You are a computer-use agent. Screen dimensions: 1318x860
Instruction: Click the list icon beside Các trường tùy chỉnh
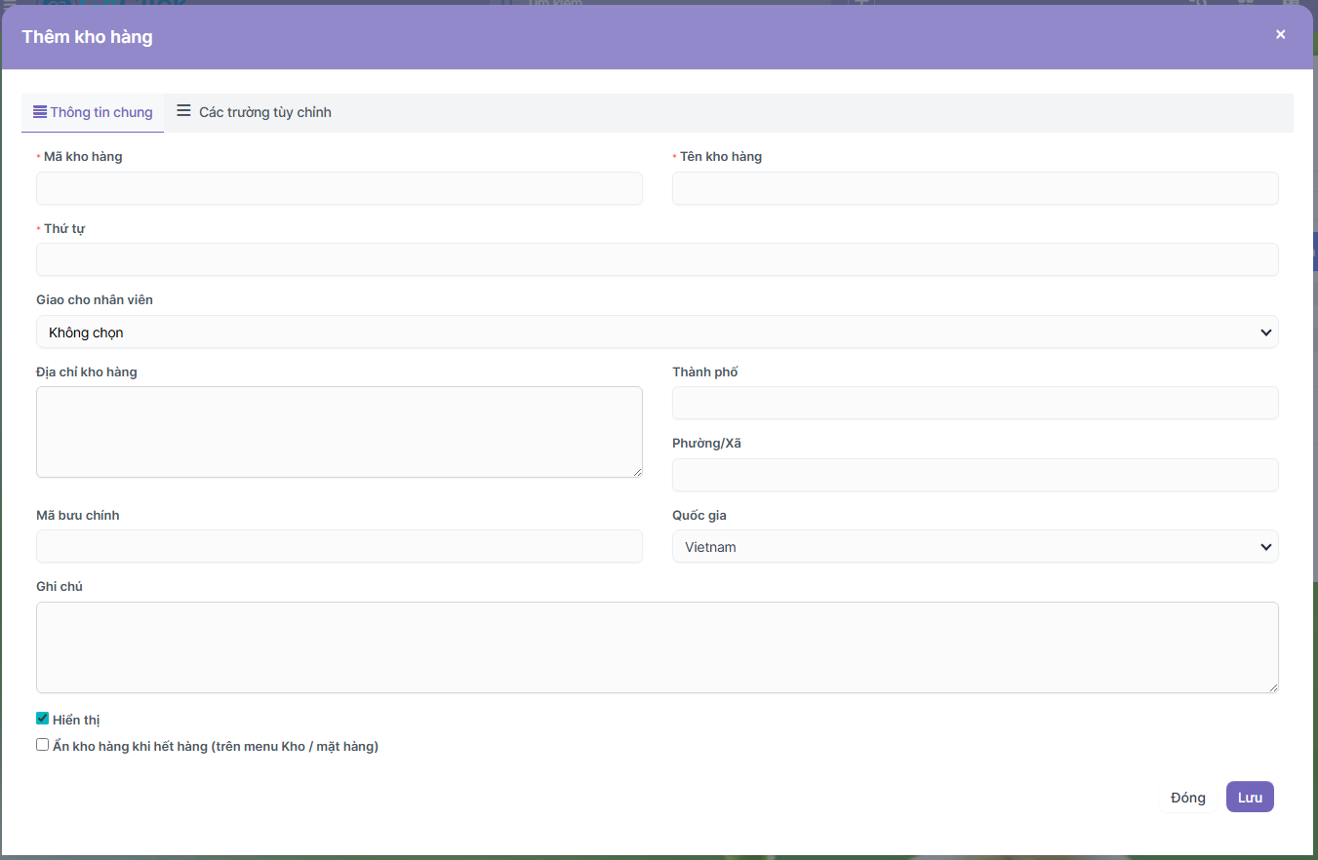click(183, 111)
